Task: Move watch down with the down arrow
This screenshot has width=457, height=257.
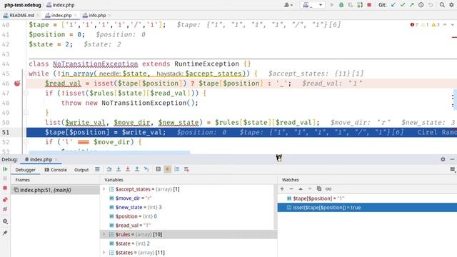Action: 310,188
